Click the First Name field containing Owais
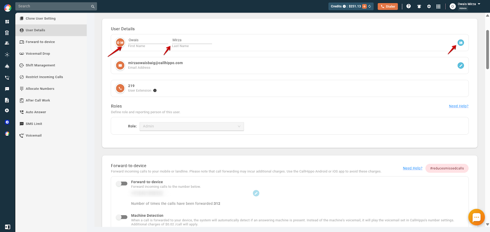Screen dimensions: 490x232 pos(148,40)
